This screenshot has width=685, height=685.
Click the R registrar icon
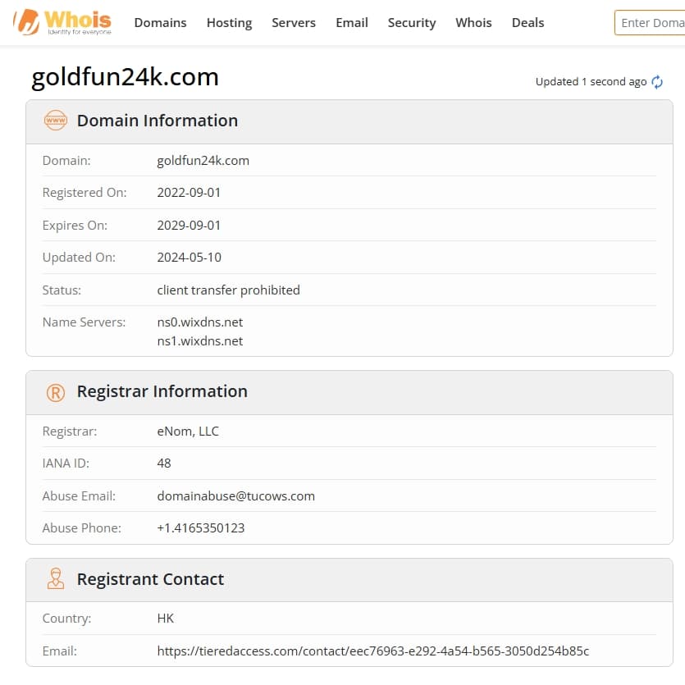56,392
